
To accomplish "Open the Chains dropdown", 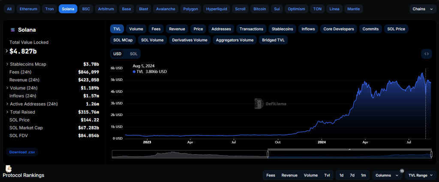I will [422, 9].
